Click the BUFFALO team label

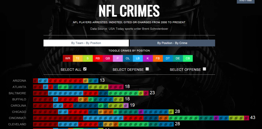tap(19, 99)
